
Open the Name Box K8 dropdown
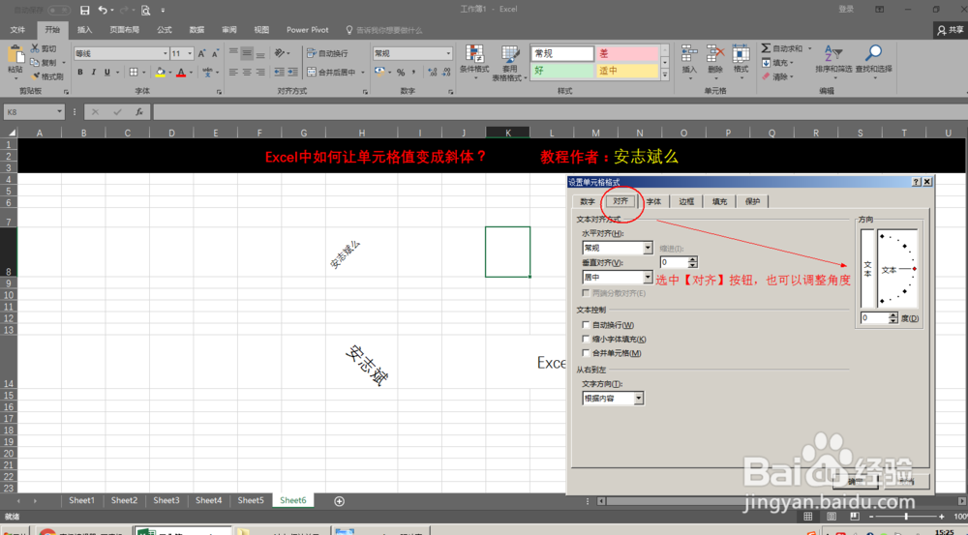(x=60, y=111)
